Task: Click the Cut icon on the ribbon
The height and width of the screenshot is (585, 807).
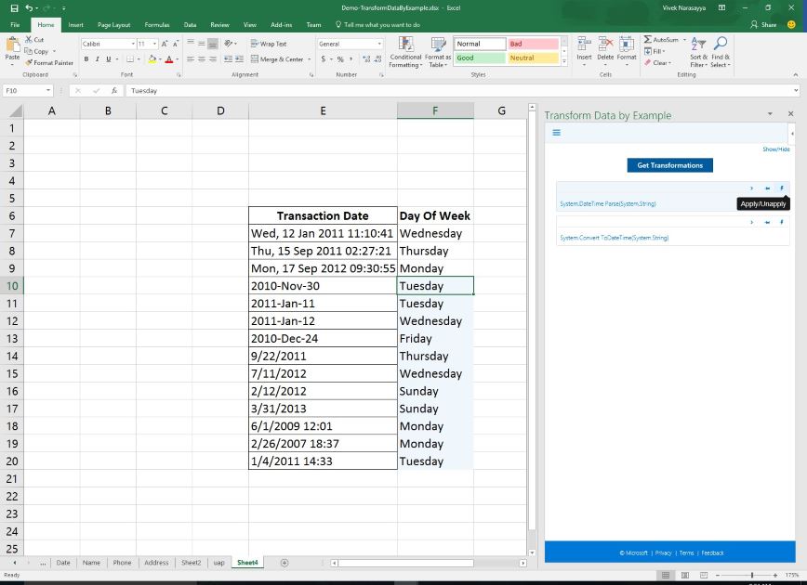Action: click(x=31, y=39)
